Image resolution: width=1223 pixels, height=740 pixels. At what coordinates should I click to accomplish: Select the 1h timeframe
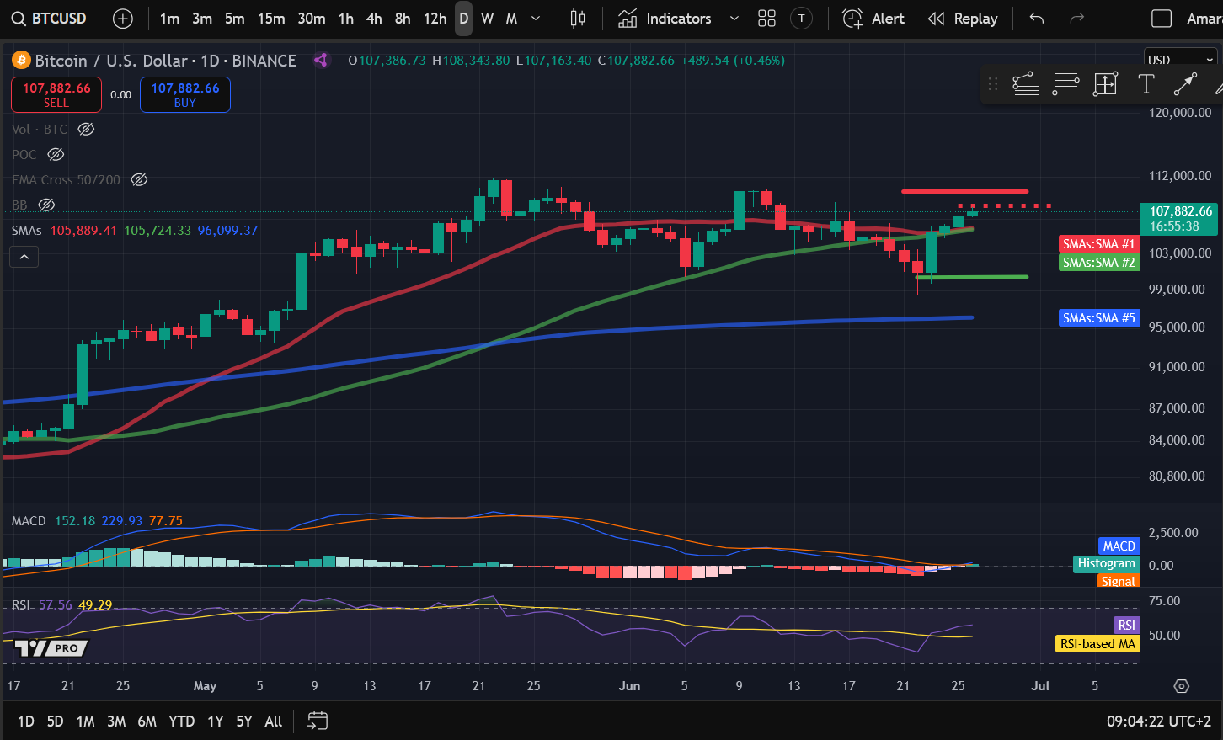pos(346,19)
